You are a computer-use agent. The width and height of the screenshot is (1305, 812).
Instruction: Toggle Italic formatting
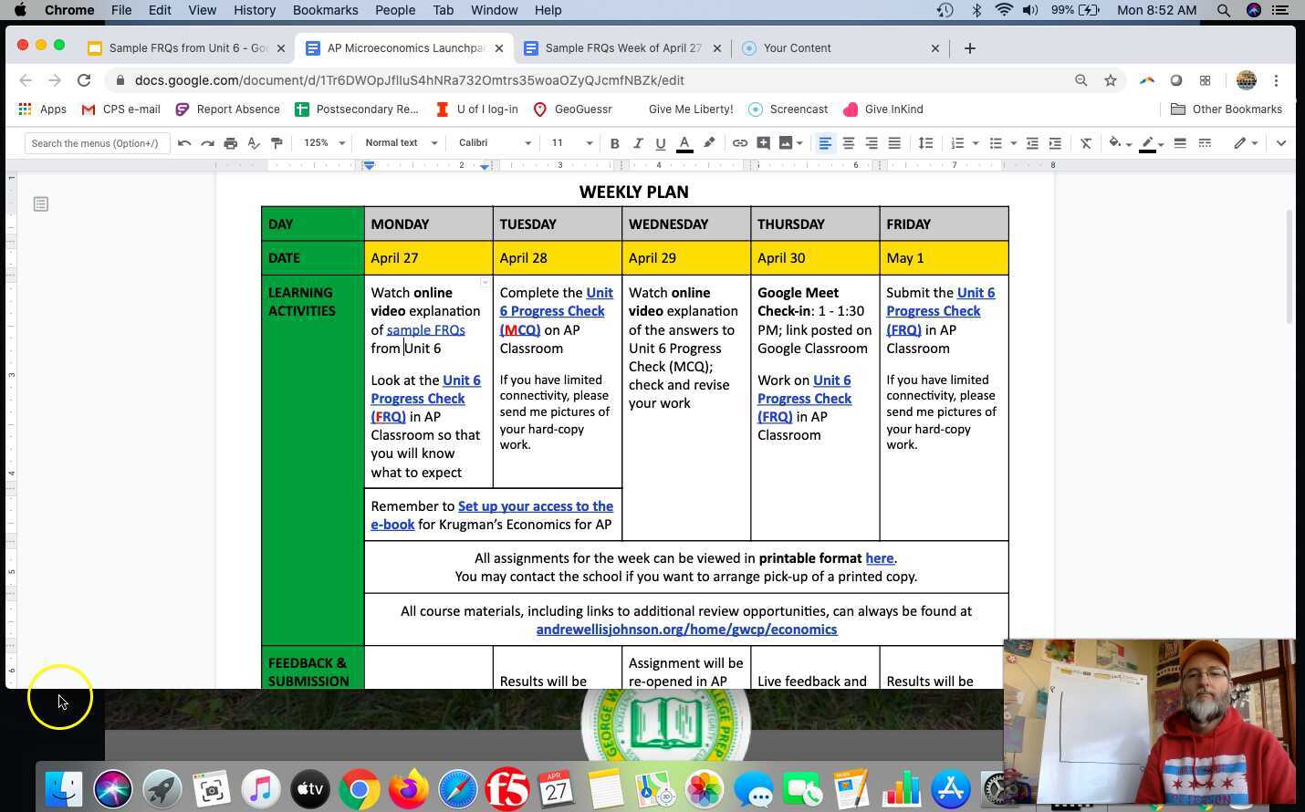tap(638, 143)
